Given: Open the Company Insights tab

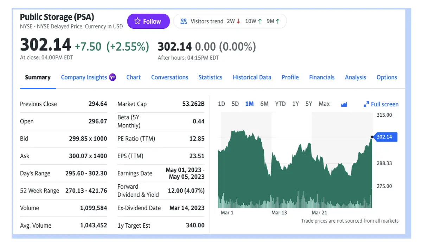Looking at the screenshot, I should tap(84, 77).
